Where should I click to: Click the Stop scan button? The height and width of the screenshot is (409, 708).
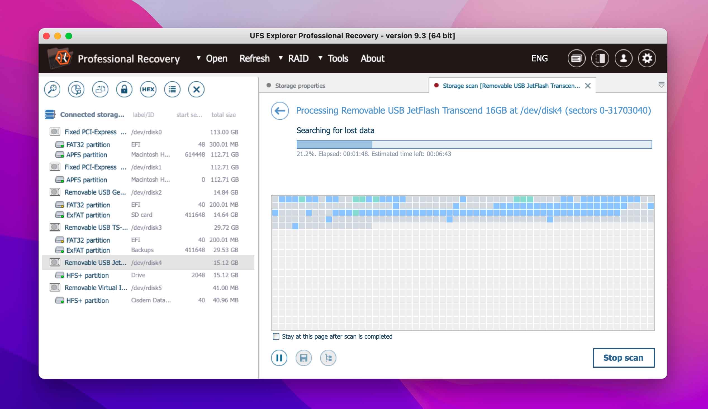pyautogui.click(x=623, y=358)
